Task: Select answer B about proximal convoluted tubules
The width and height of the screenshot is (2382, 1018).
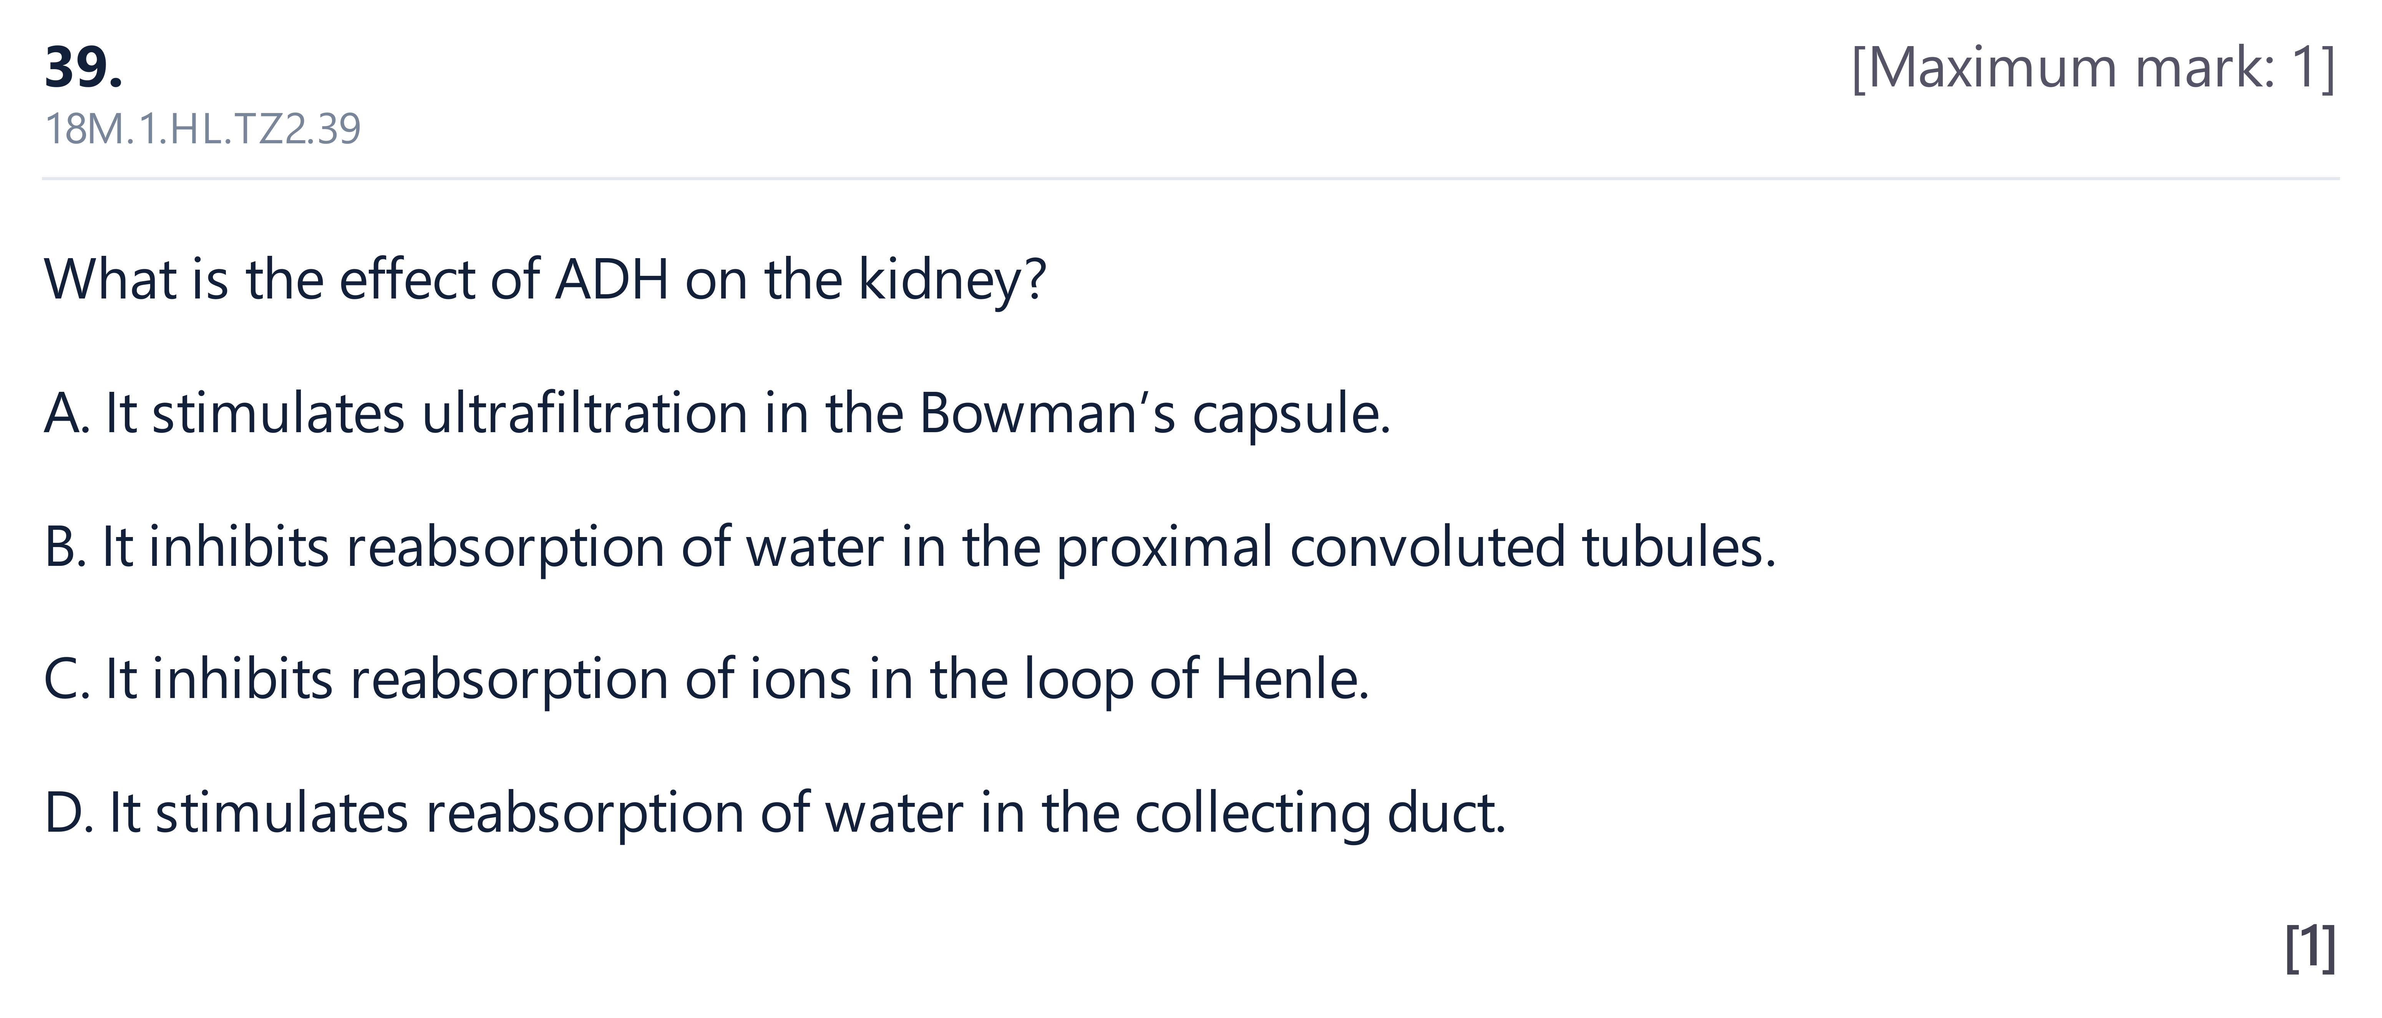Action: point(910,546)
